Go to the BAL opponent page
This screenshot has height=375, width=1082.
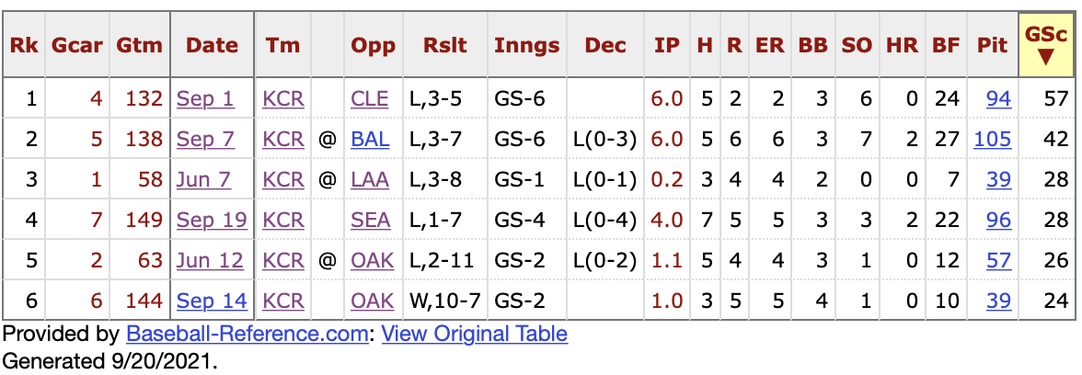tap(370, 139)
